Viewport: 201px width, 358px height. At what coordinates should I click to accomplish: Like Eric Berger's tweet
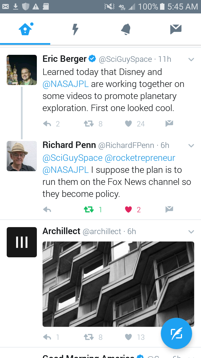128,124
